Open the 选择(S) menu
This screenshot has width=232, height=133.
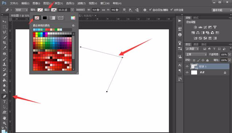(70, 3)
